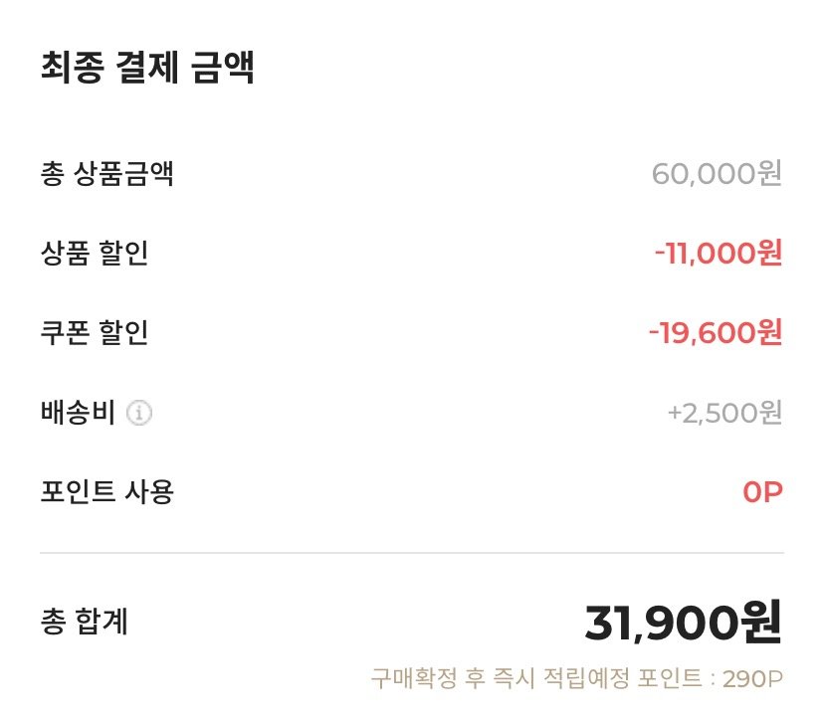The height and width of the screenshot is (720, 824).
Task: Click the 상품 할인 label
Action: tap(95, 254)
